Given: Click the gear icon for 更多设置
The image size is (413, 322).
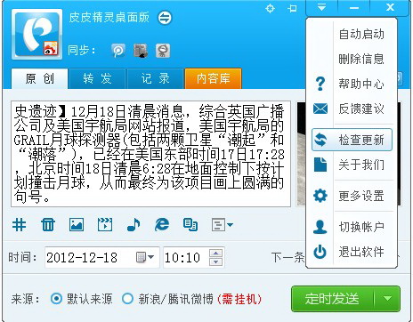Looking at the screenshot, I should pos(320,196).
